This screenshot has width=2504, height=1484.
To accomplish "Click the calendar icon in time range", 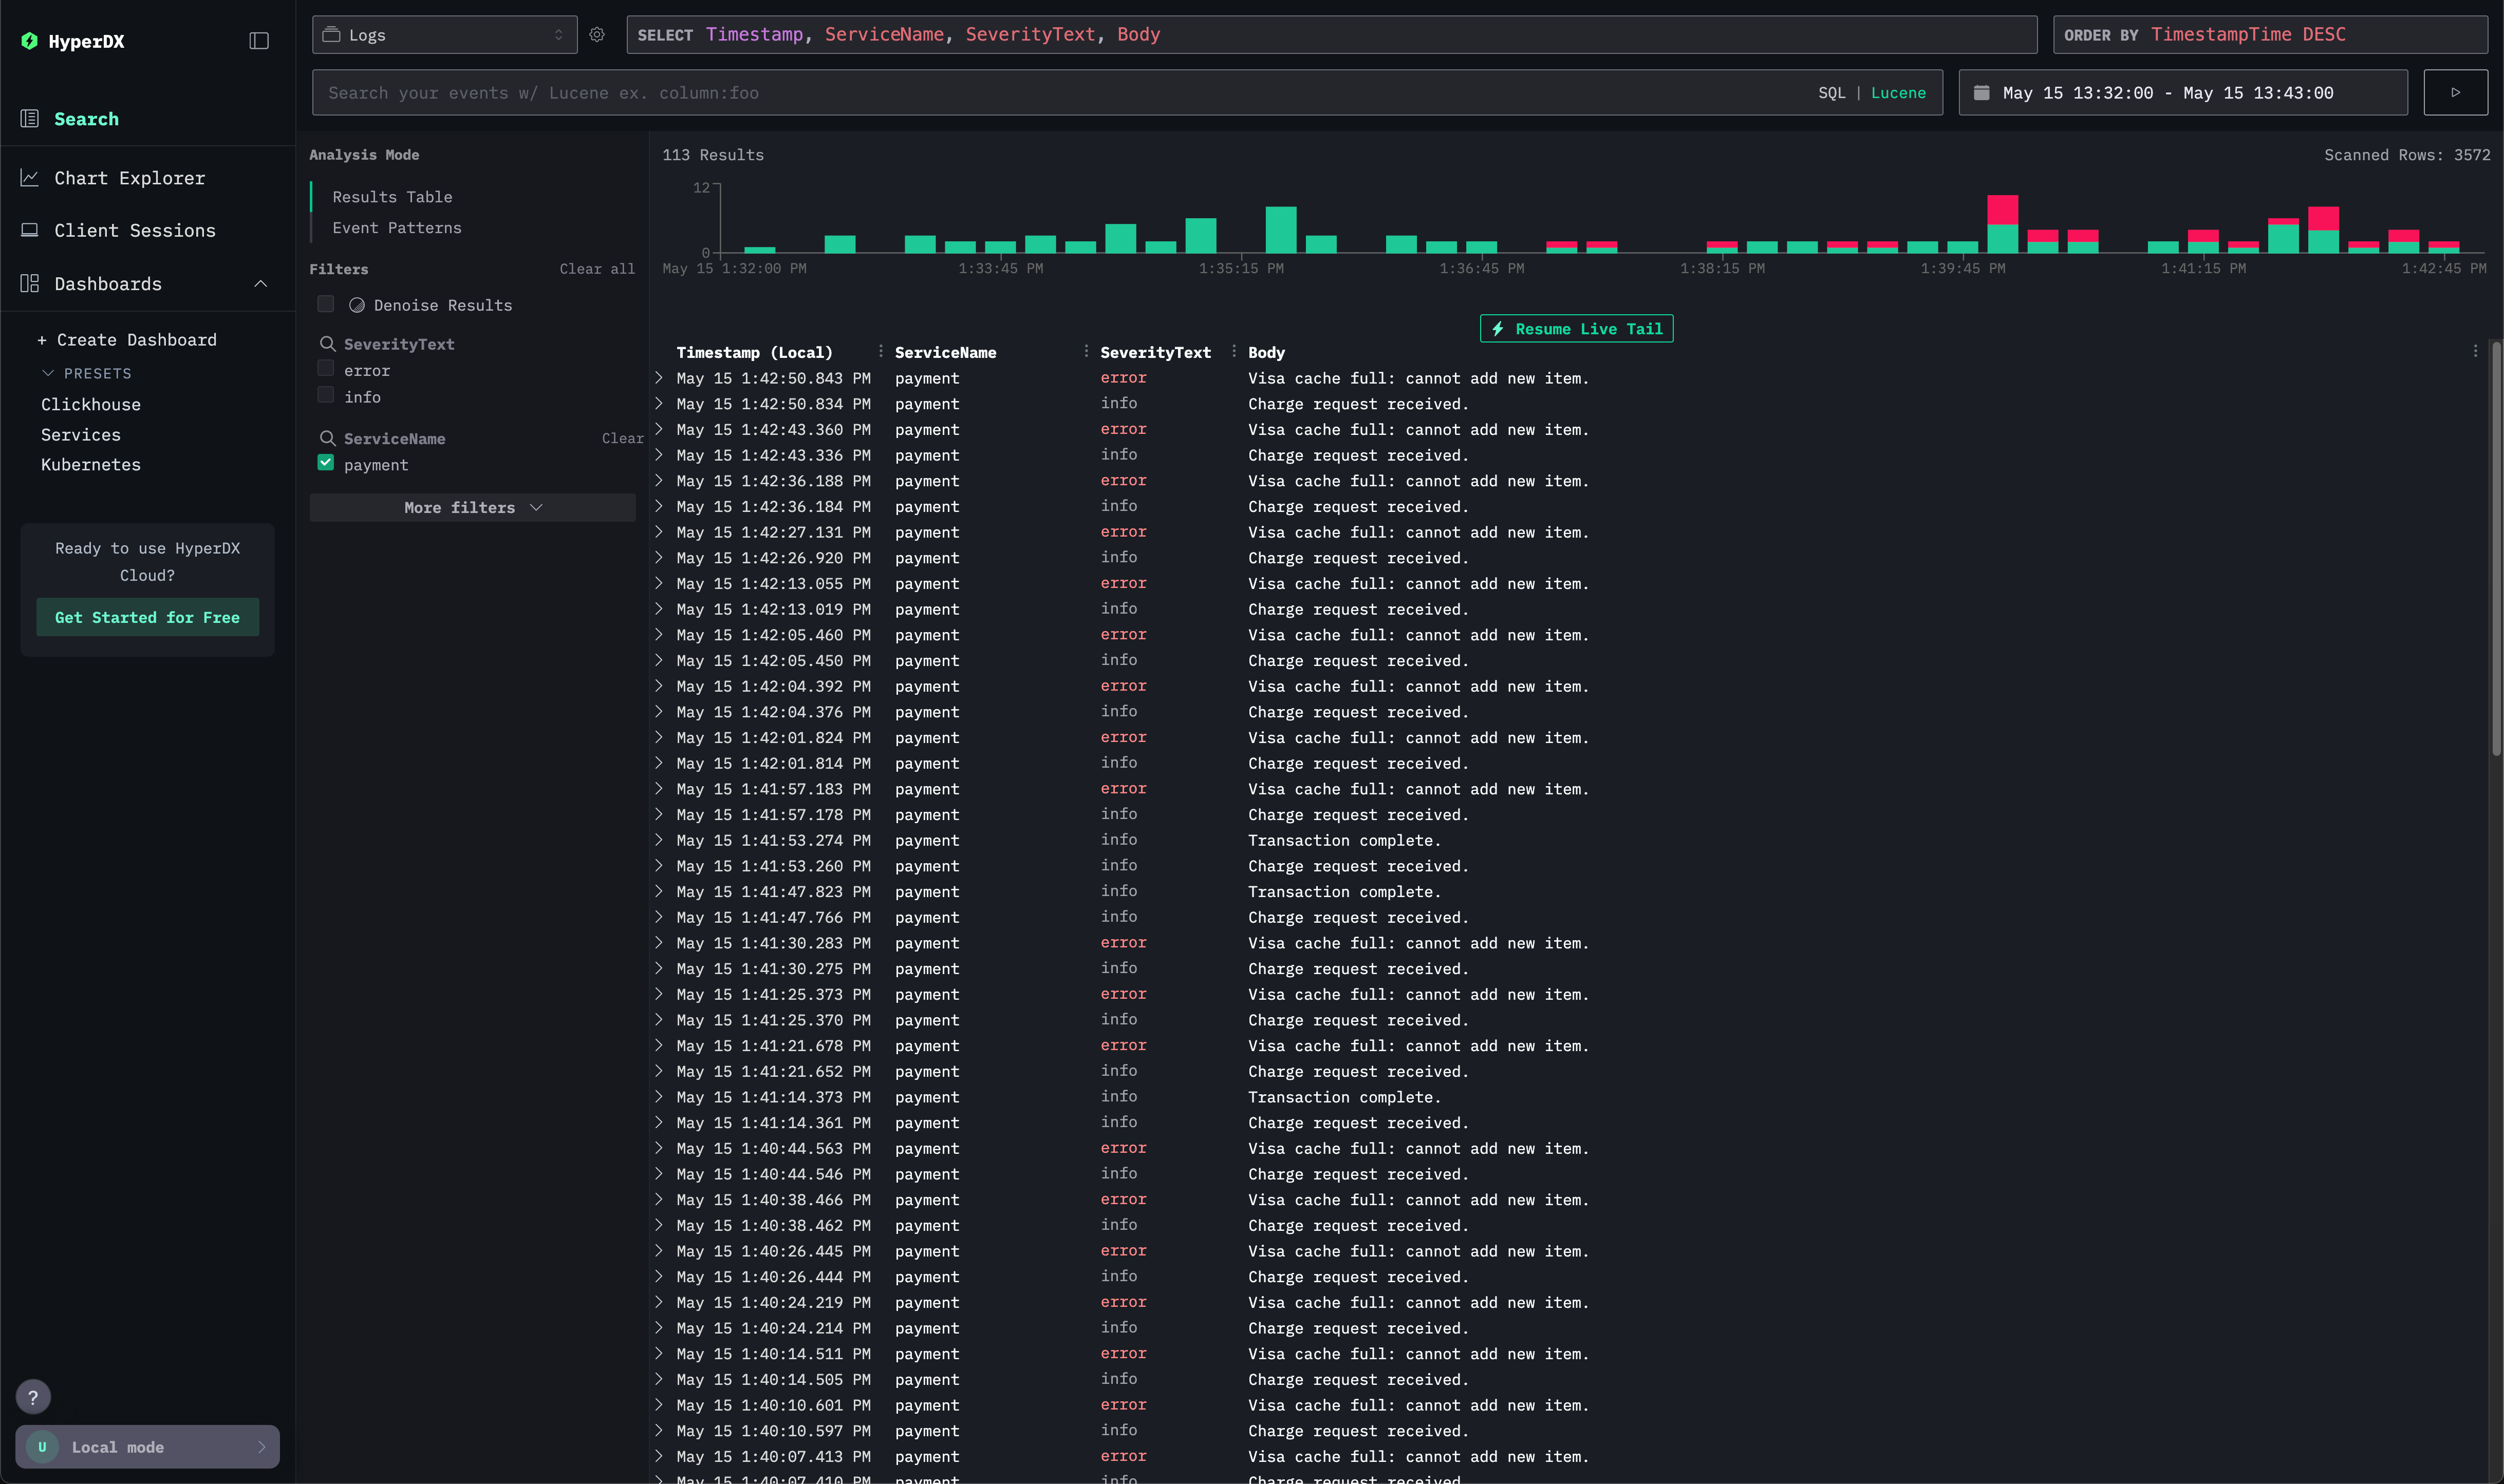I will coord(1981,93).
